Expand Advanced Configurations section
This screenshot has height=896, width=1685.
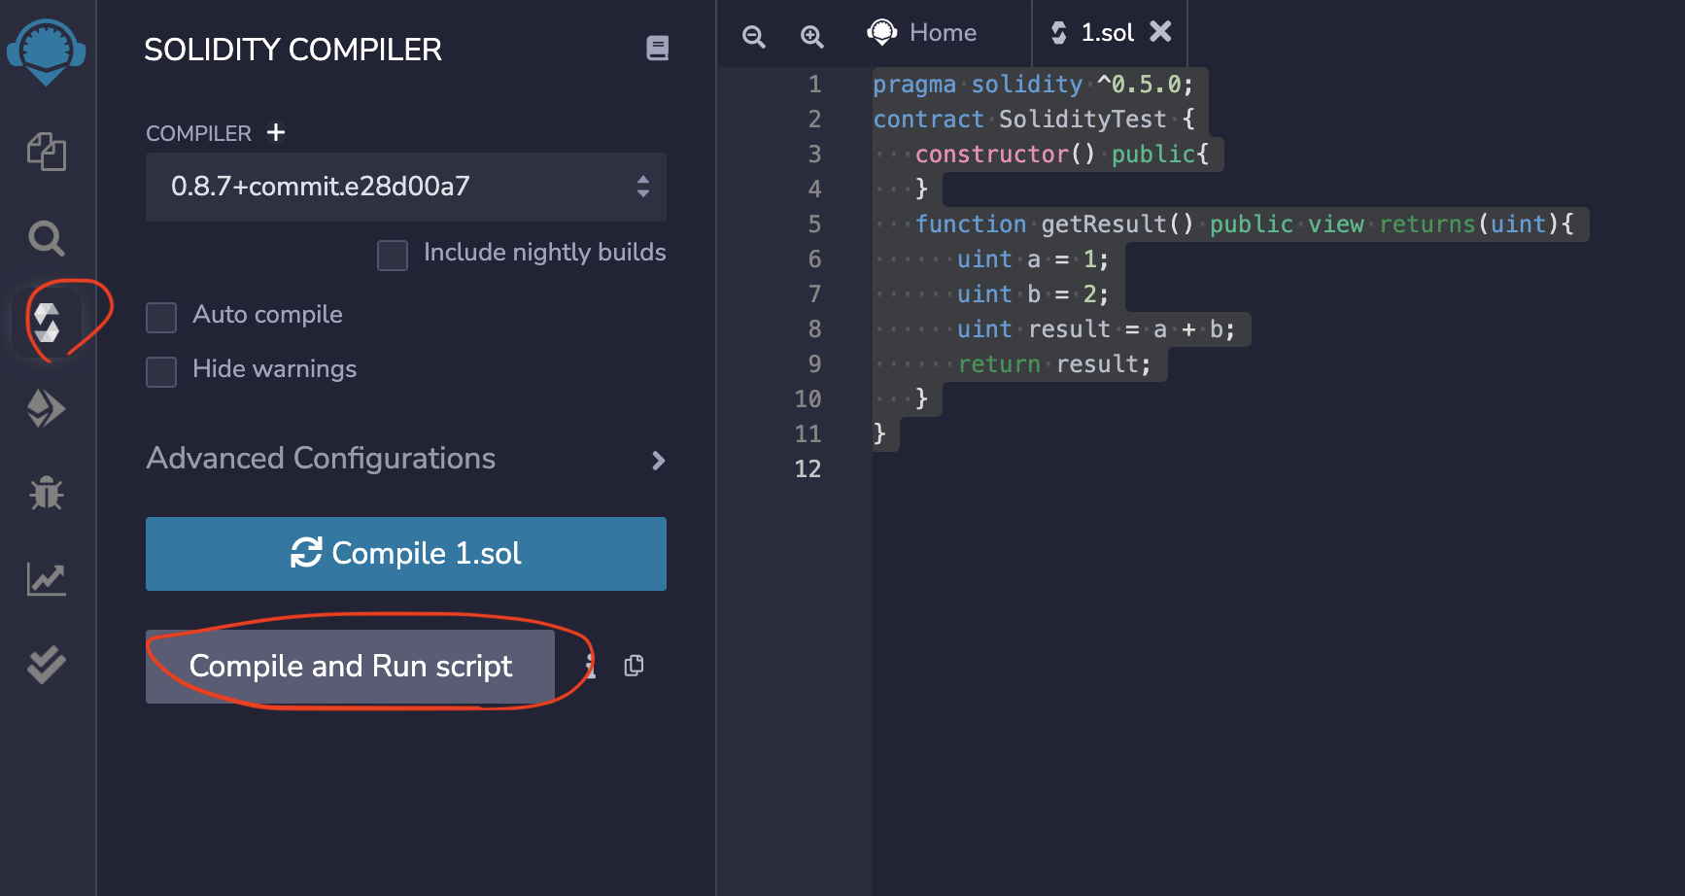pos(406,459)
